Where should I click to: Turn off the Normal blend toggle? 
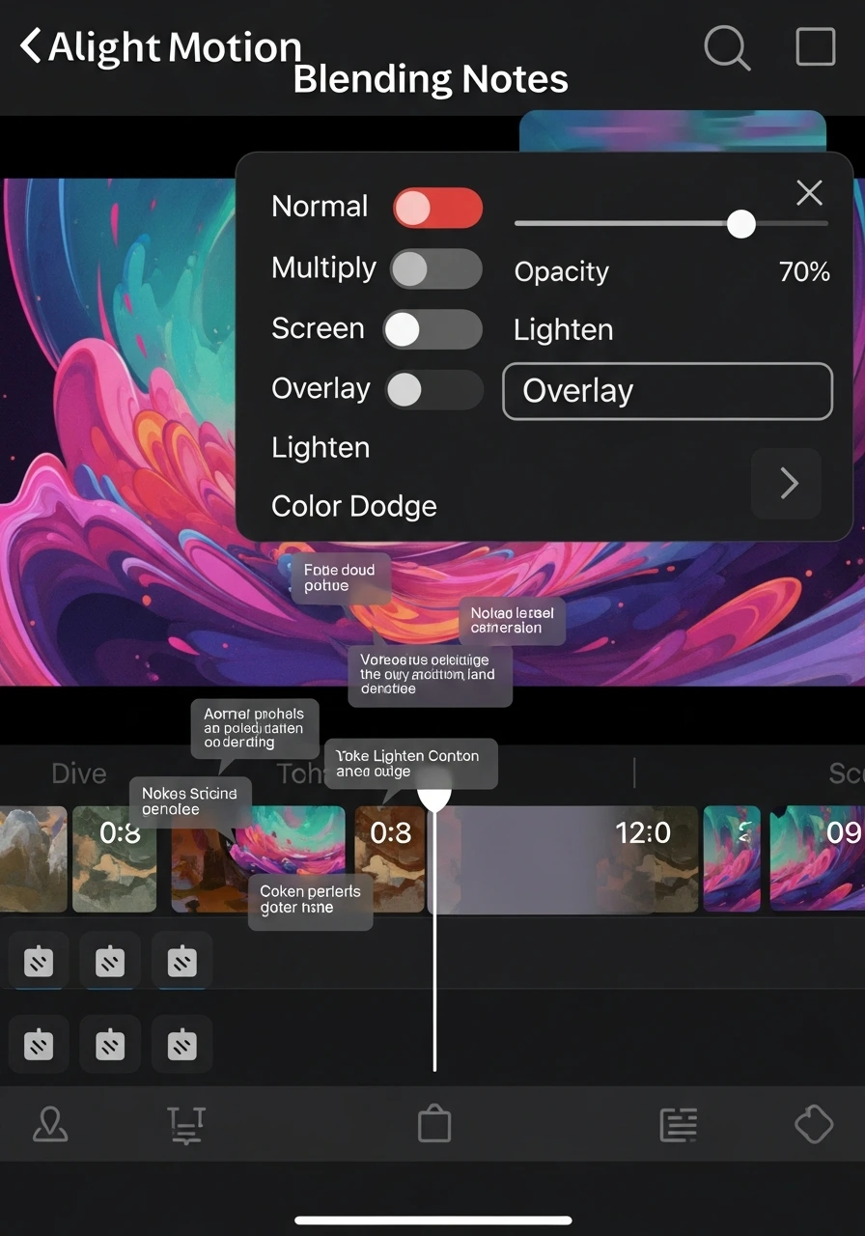437,208
